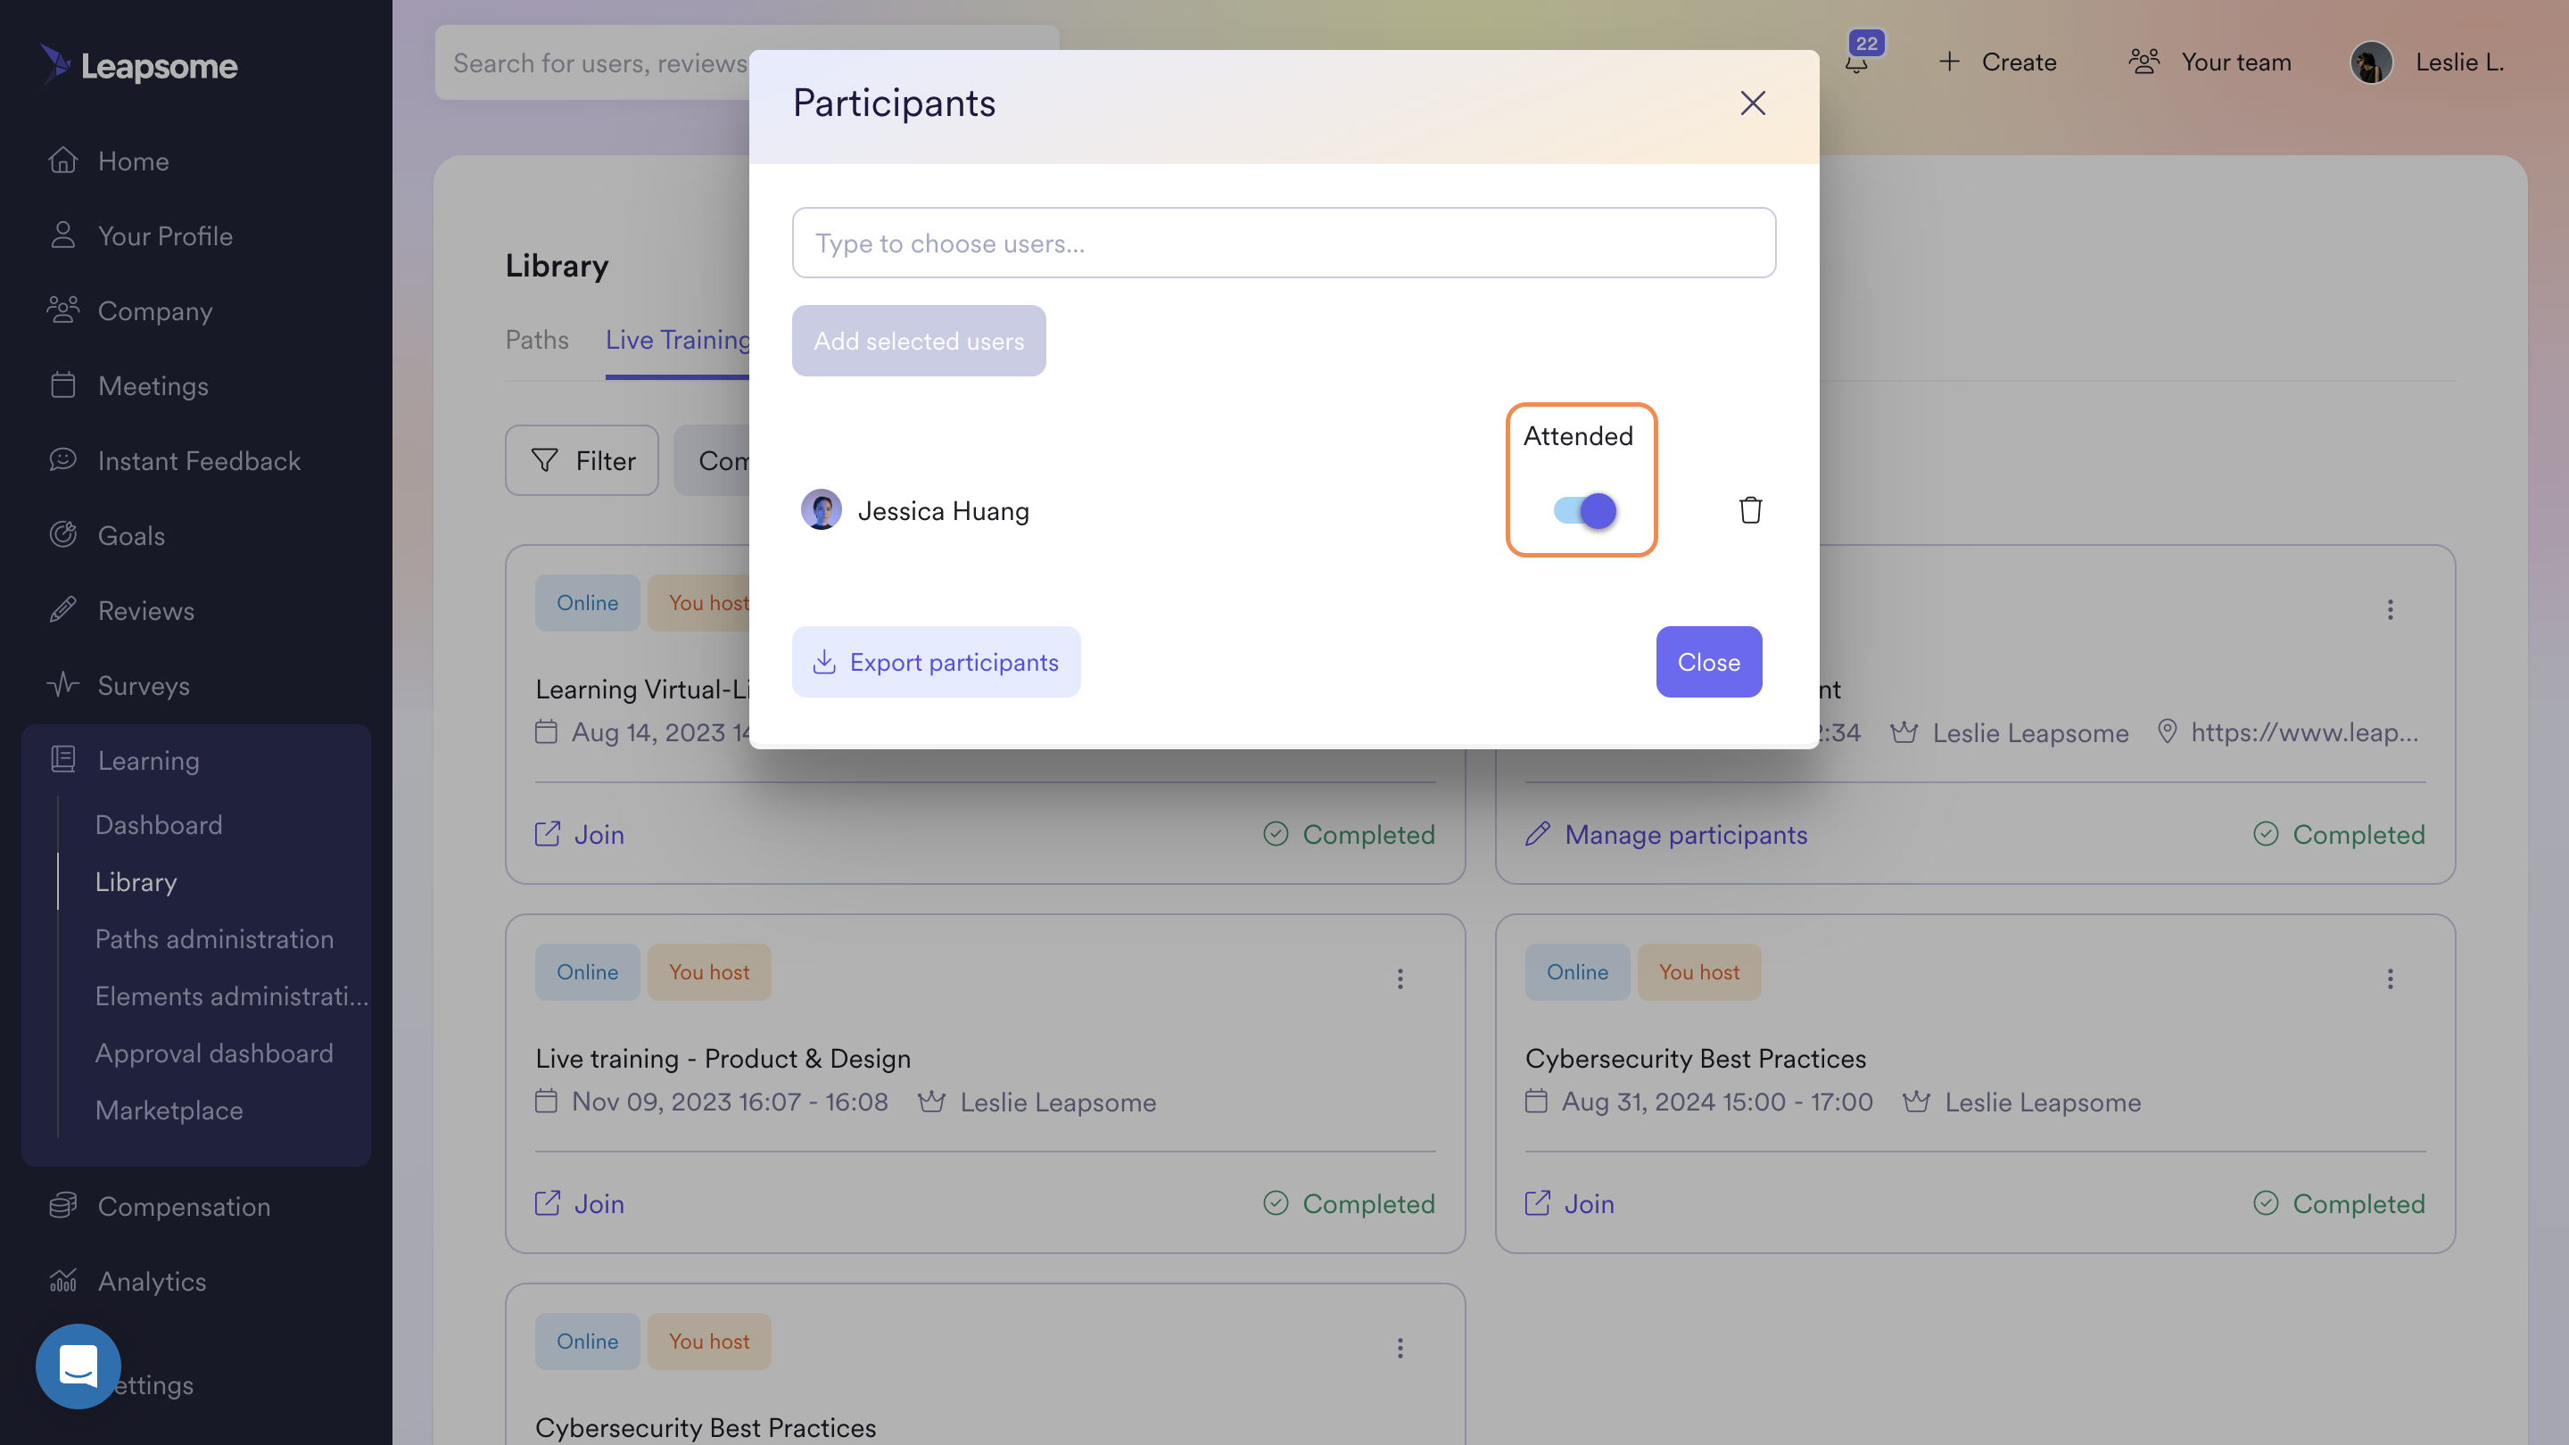Click Online tag on Product & Design card

[588, 971]
